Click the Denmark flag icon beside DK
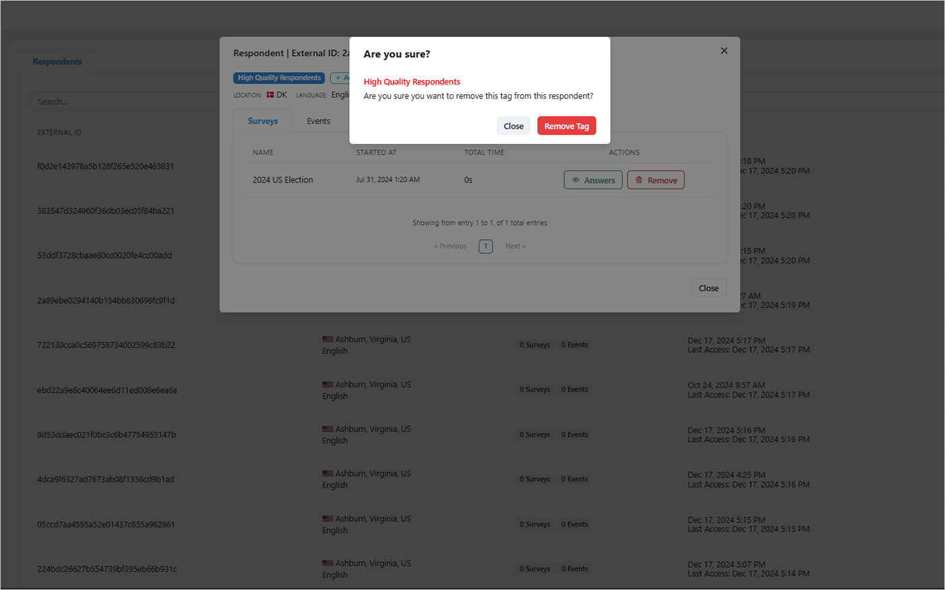 click(x=270, y=95)
